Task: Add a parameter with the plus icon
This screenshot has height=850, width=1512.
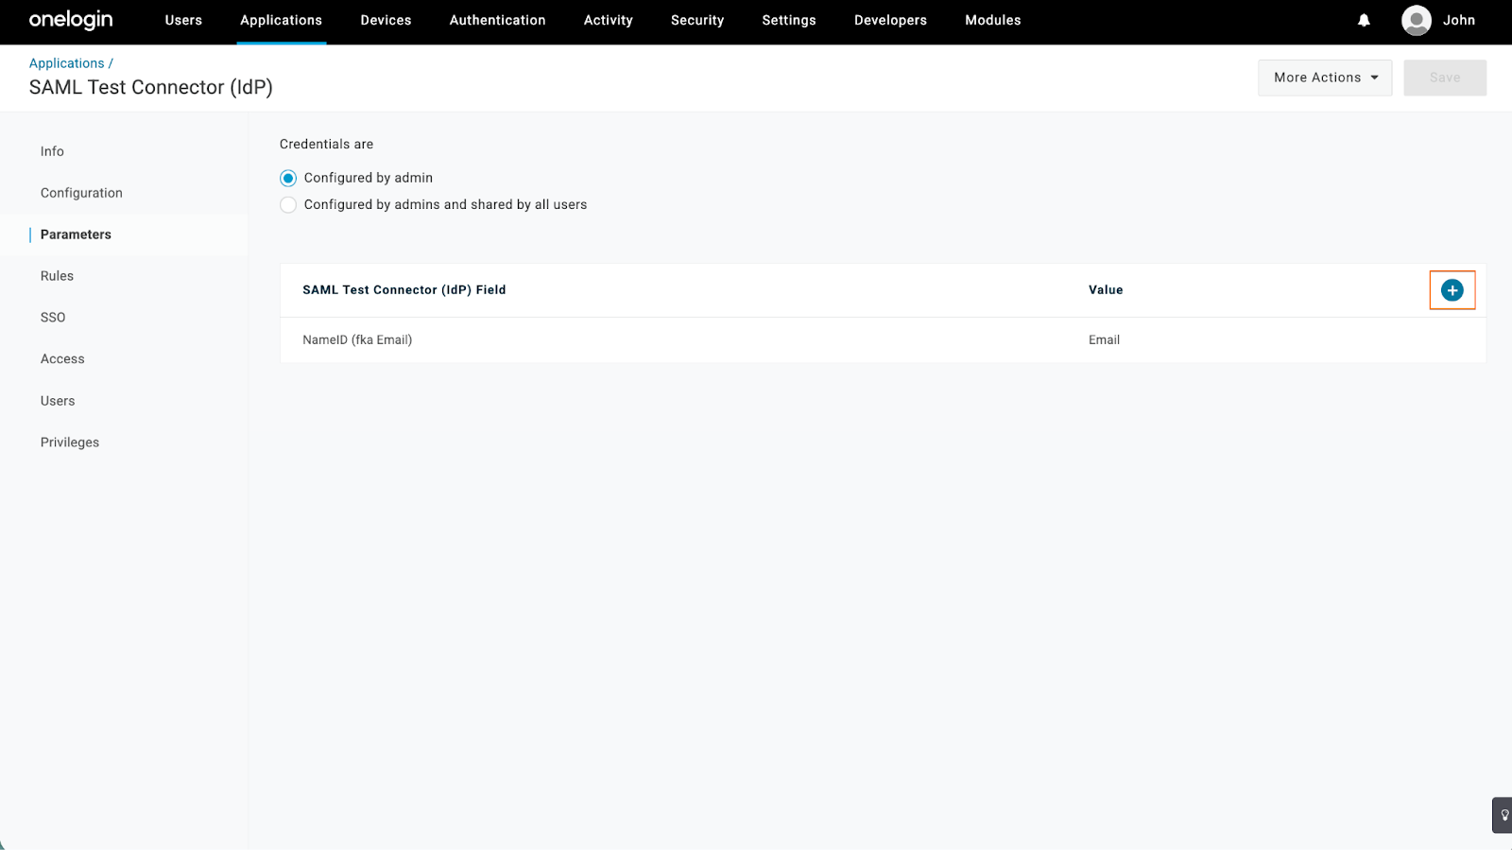Action: pyautogui.click(x=1452, y=290)
